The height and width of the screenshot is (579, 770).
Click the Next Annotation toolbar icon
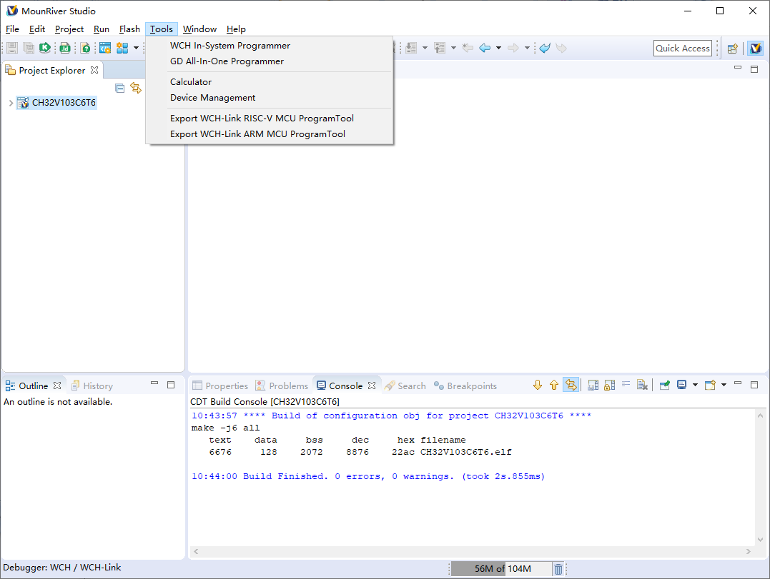click(x=412, y=48)
